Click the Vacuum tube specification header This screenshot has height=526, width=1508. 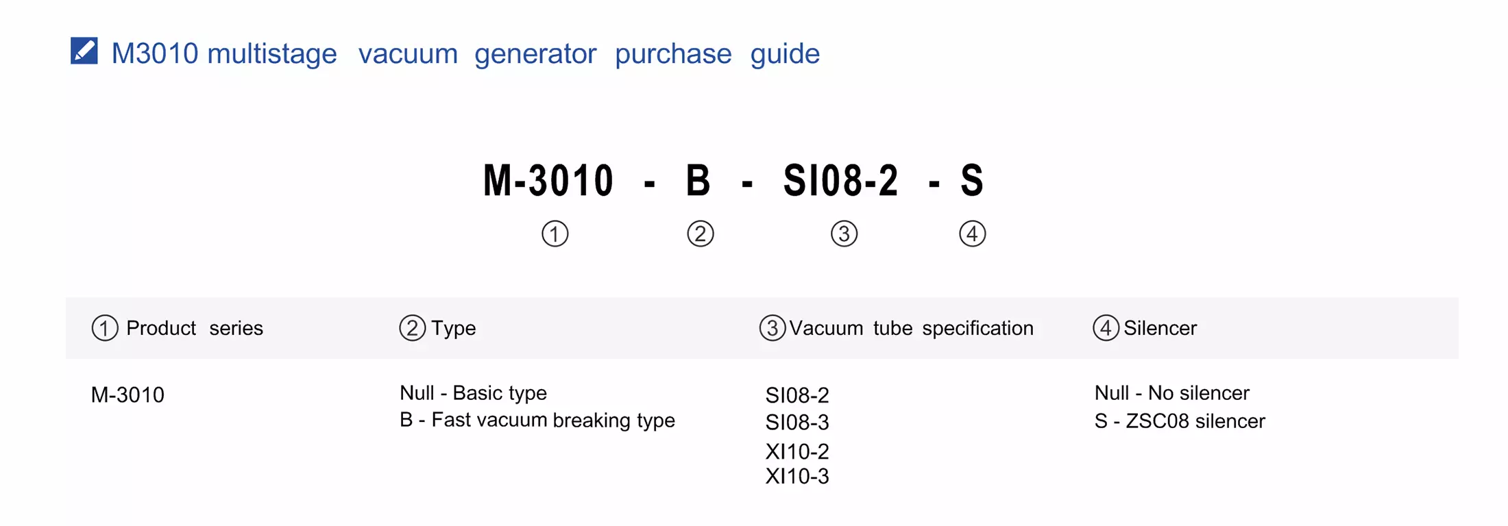tap(911, 328)
